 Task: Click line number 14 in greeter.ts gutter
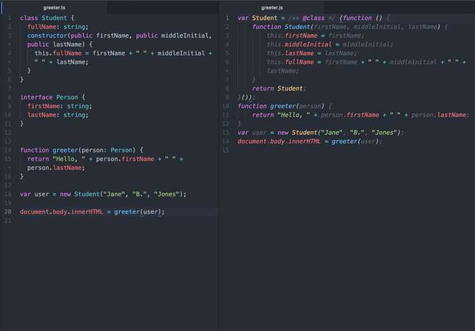point(8,150)
